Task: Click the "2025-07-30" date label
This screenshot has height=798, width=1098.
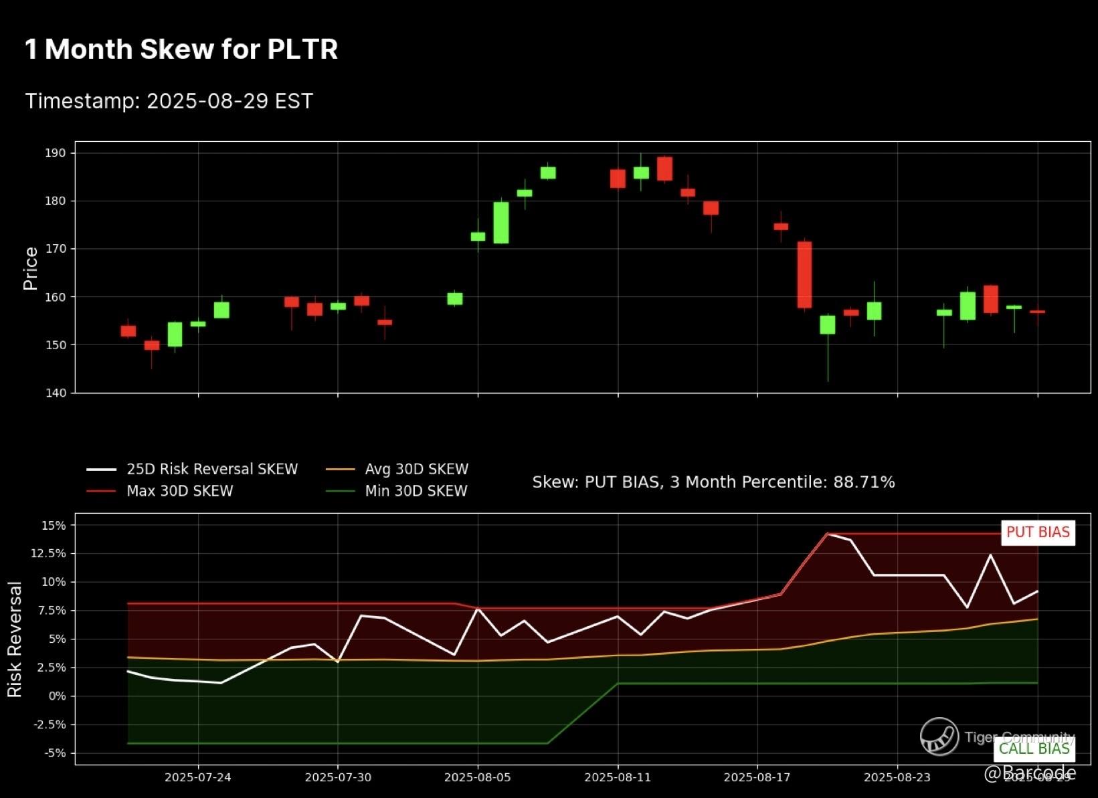Action: 338,777
